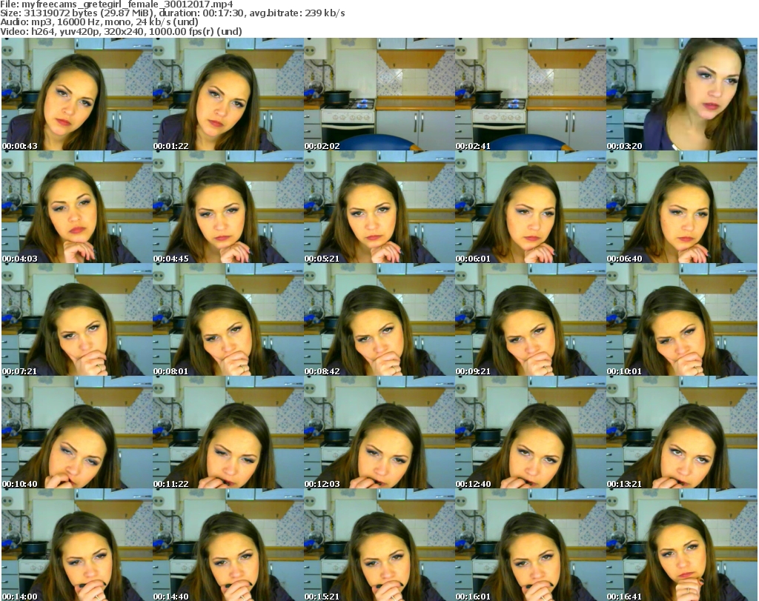Select the thumbnail stamped 00:03:20
This screenshot has height=601, width=759.
pos(682,94)
